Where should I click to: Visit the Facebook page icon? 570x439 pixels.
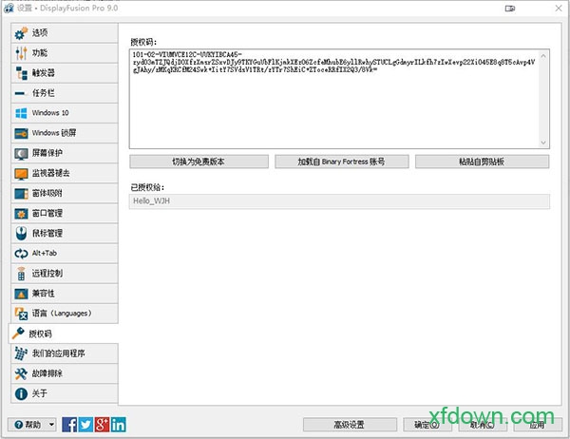[69, 425]
